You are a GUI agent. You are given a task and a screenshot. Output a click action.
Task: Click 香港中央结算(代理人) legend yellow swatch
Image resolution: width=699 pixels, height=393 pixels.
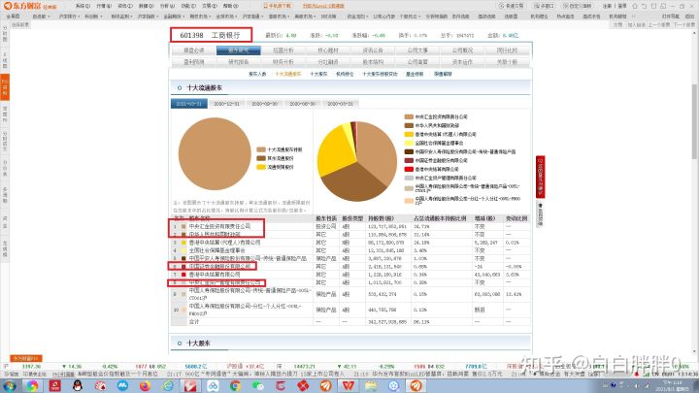coord(409,134)
